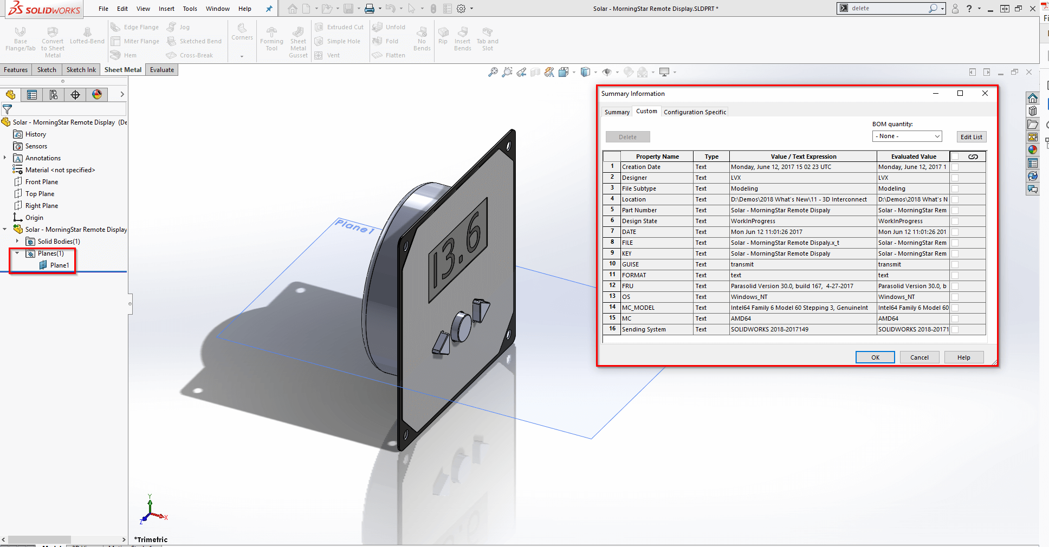Select the Vent tool

click(x=327, y=55)
